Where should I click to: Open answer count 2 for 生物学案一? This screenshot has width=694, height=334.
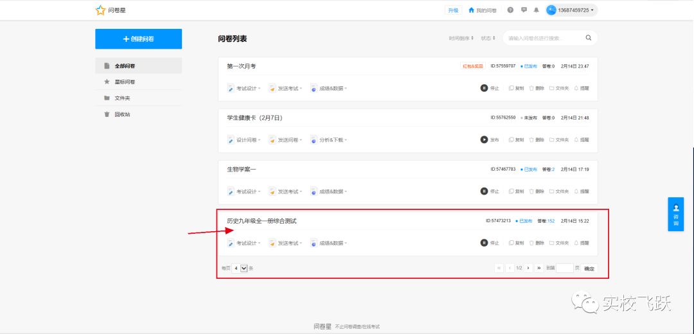tap(553, 170)
